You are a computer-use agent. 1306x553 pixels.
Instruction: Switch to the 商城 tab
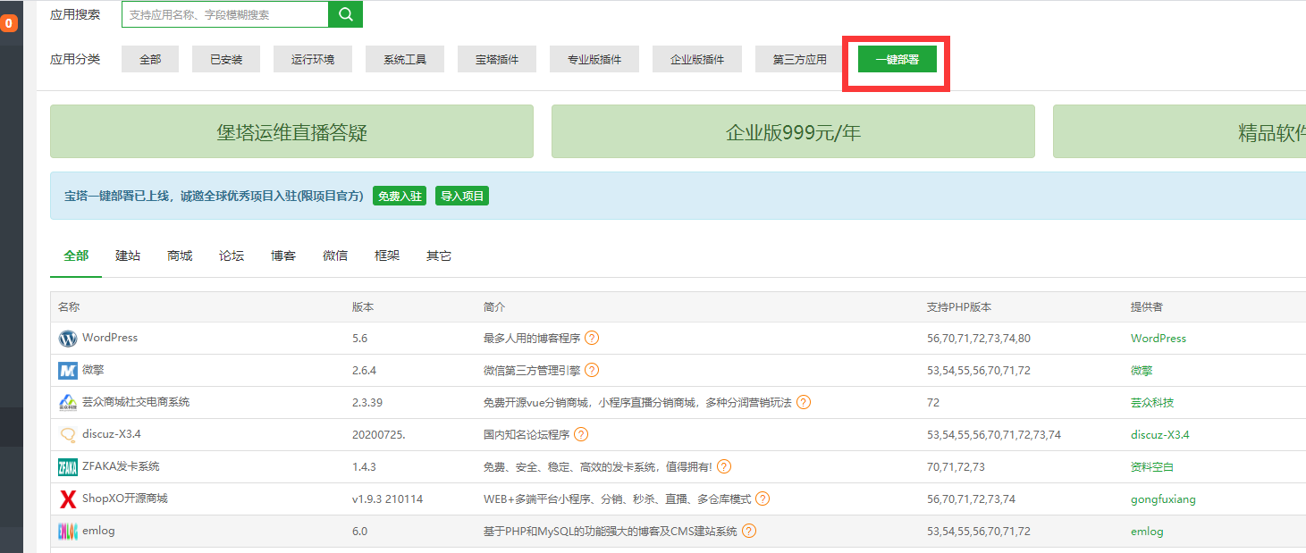[x=180, y=256]
